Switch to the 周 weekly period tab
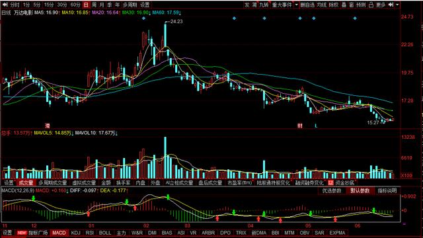The image size is (423, 238). pos(94,5)
